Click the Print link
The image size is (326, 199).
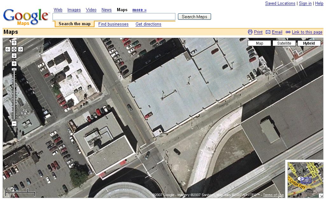[258, 32]
